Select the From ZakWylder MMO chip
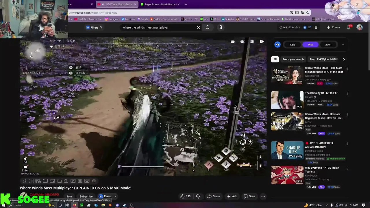 point(323,59)
